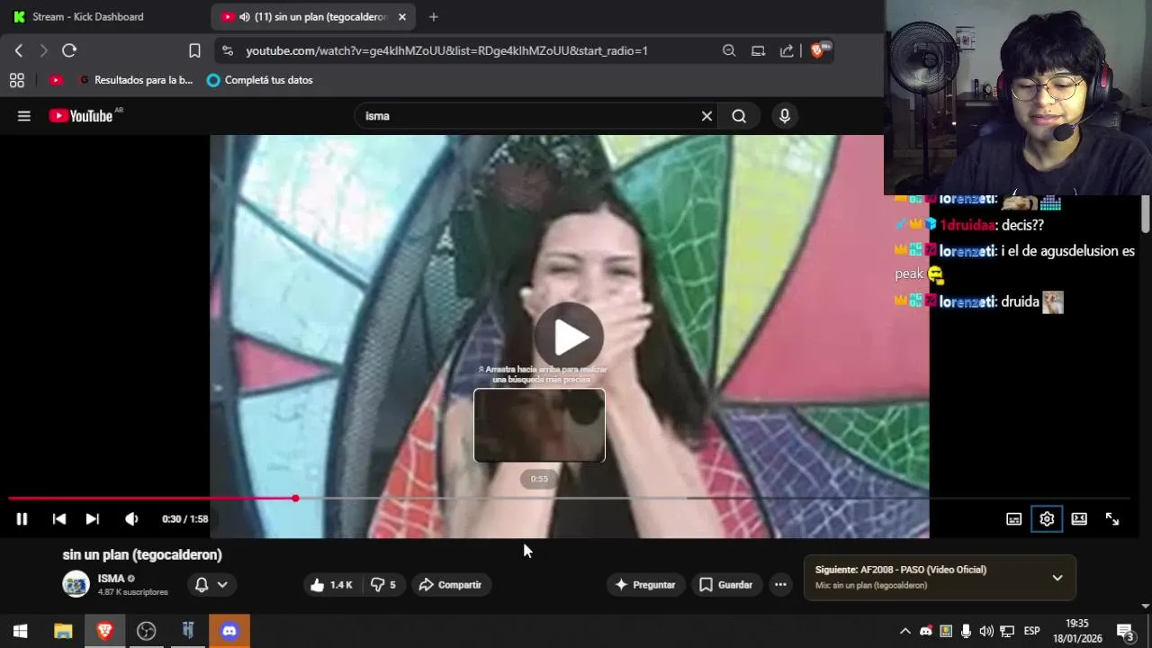This screenshot has width=1152, height=648.
Task: Reload the current page
Action: 69,50
